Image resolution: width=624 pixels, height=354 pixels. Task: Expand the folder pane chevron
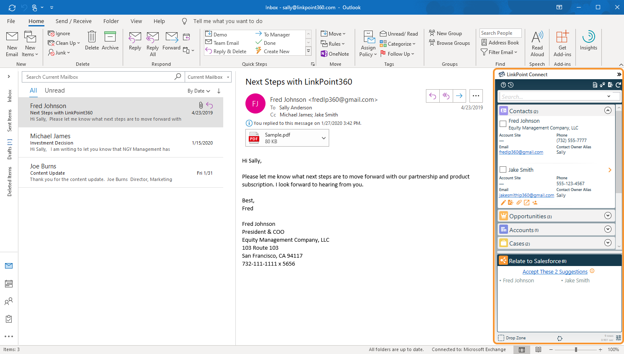tap(9, 76)
